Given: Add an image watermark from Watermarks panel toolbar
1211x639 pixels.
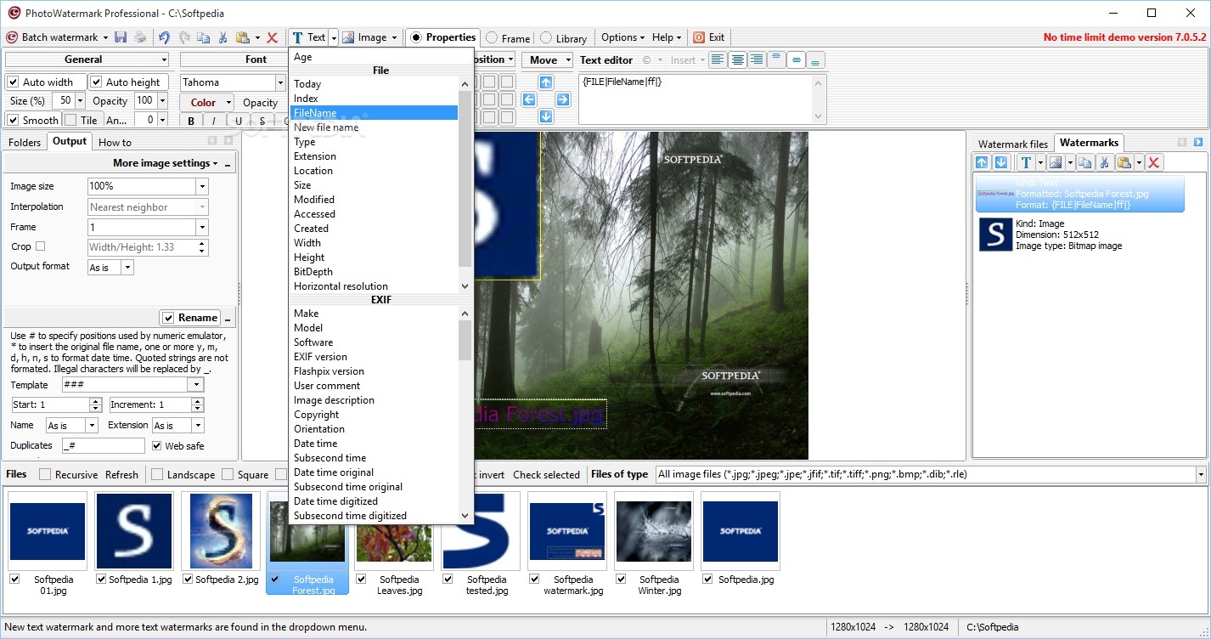Looking at the screenshot, I should pos(1056,162).
